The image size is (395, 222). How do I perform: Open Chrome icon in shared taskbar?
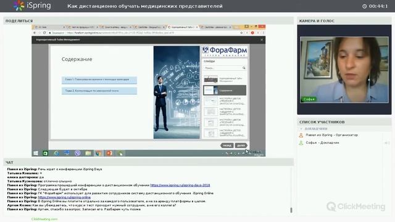coord(99,153)
